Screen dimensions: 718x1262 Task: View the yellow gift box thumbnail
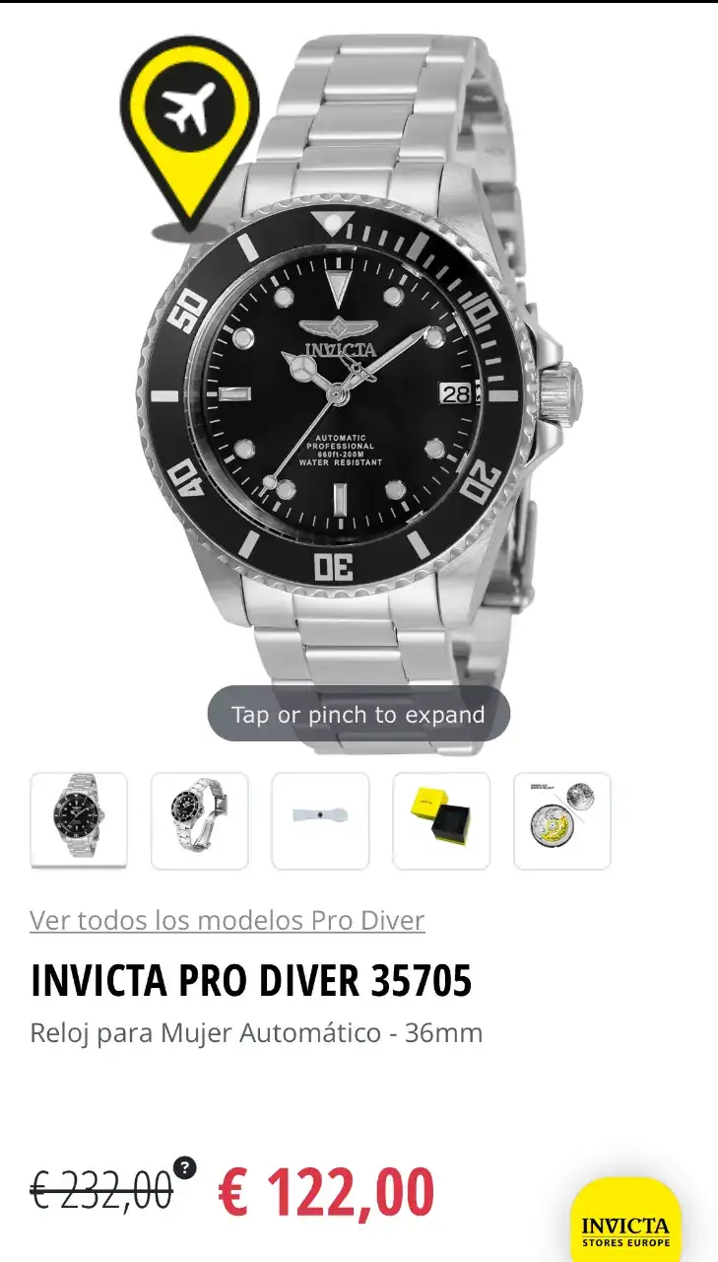[441, 820]
